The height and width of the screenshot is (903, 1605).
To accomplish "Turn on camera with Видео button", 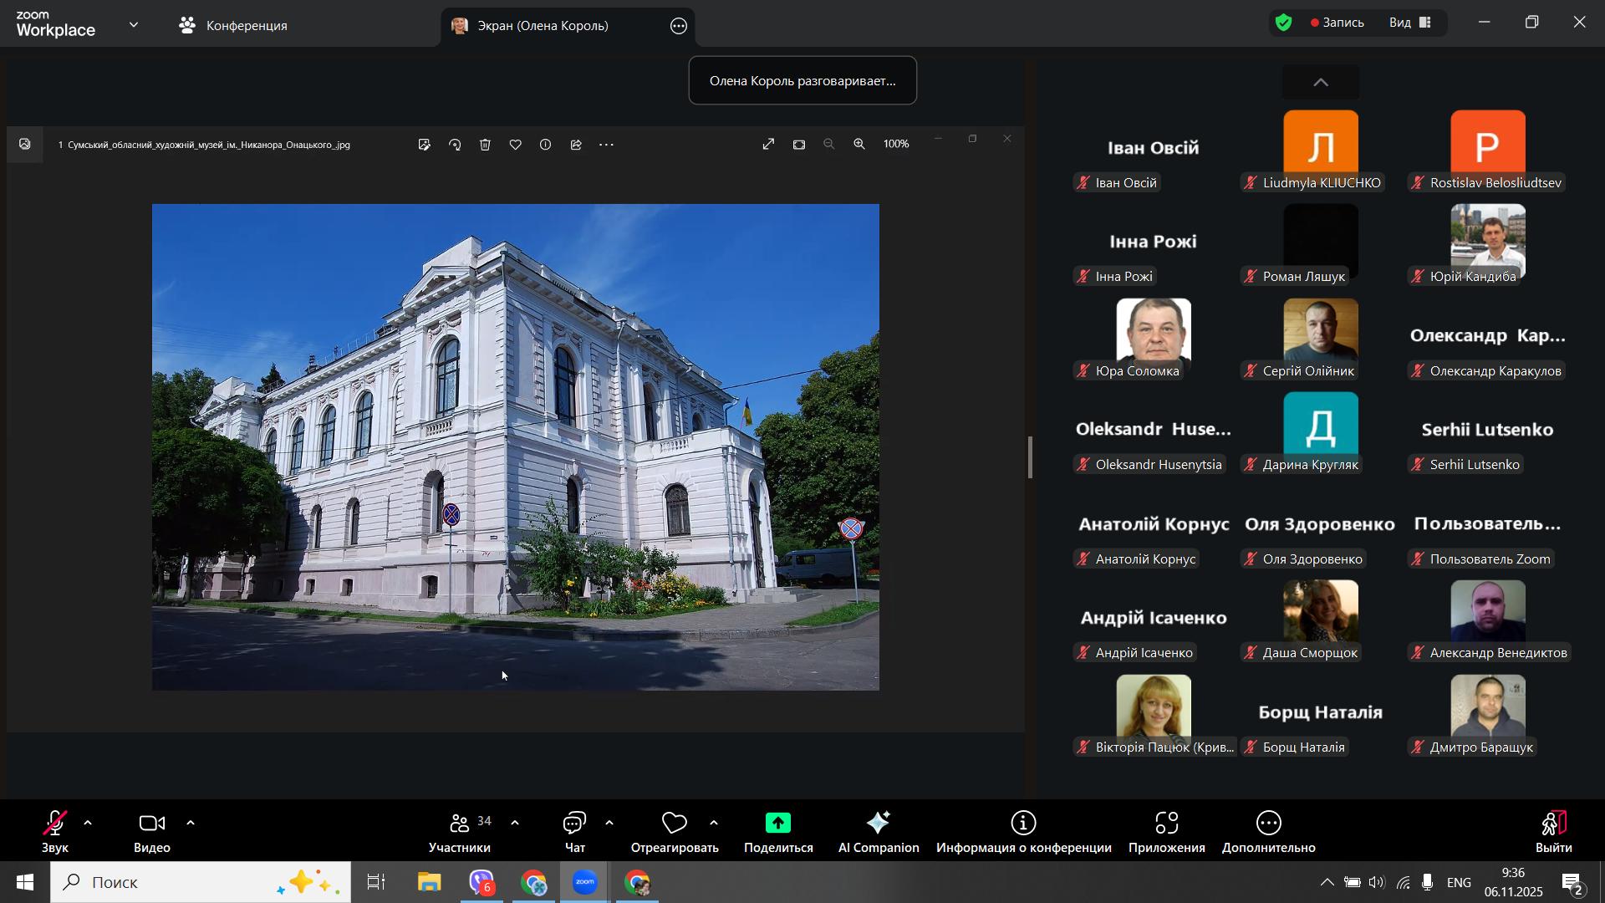I will tap(152, 832).
